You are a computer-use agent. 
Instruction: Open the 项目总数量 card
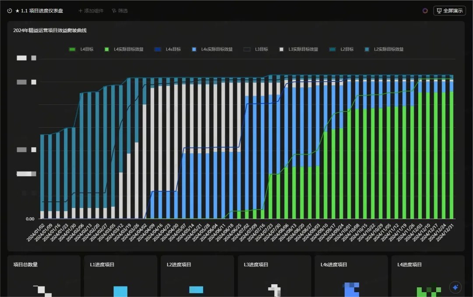pos(44,276)
